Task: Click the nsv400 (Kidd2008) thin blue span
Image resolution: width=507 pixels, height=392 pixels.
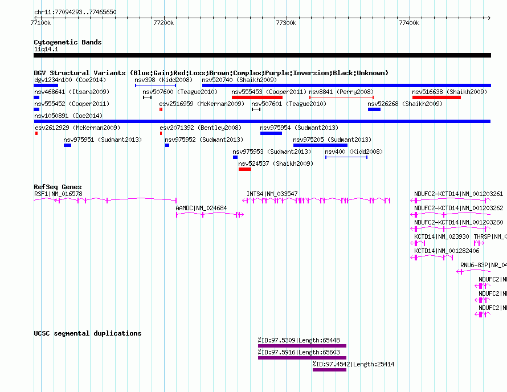Action: click(x=346, y=157)
